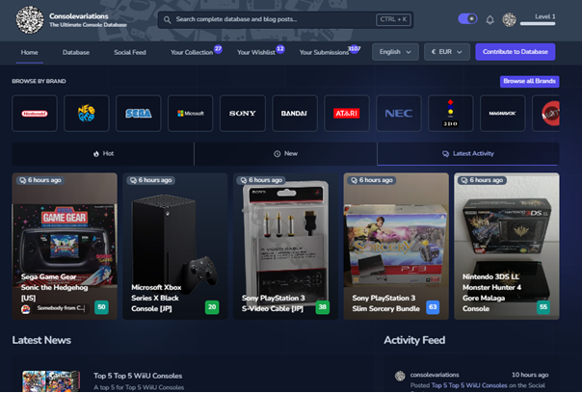Open the notifications bell

[489, 19]
